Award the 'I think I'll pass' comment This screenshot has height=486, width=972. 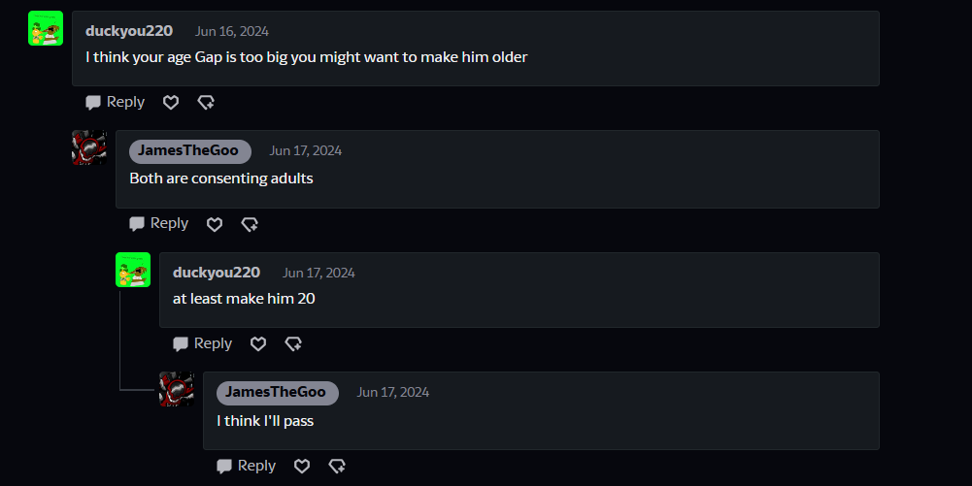point(337,466)
